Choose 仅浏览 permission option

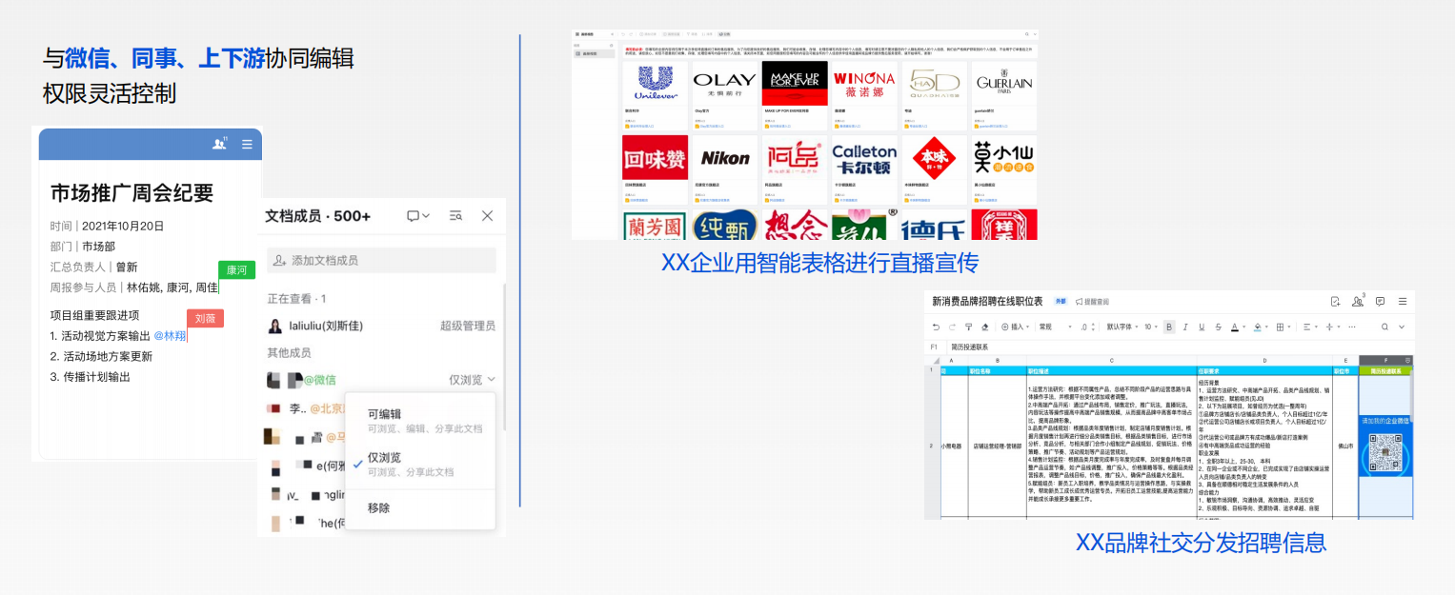(x=420, y=465)
